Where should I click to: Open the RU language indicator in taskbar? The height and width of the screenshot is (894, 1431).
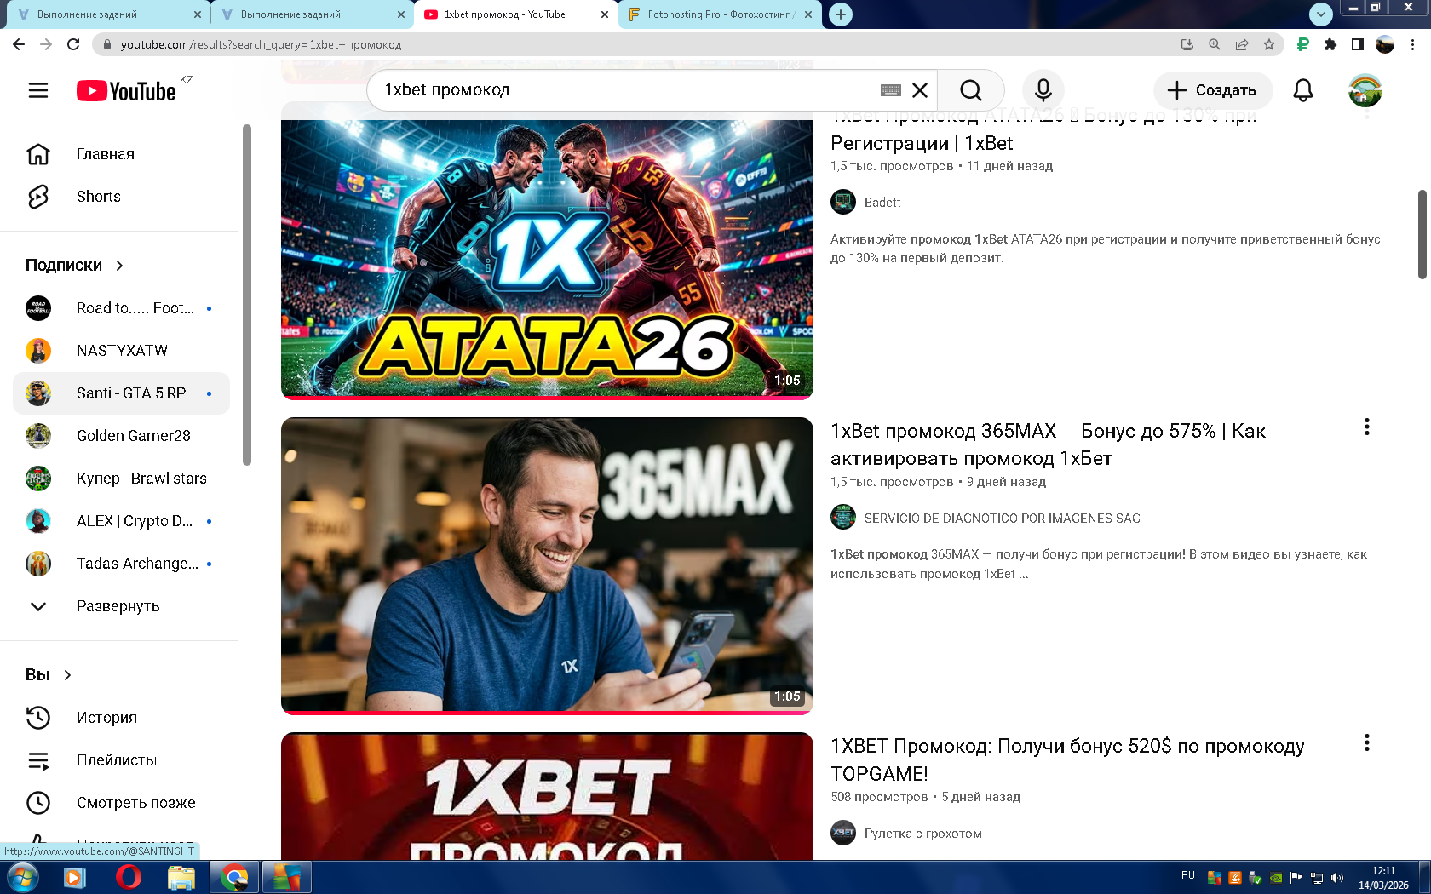click(1188, 876)
